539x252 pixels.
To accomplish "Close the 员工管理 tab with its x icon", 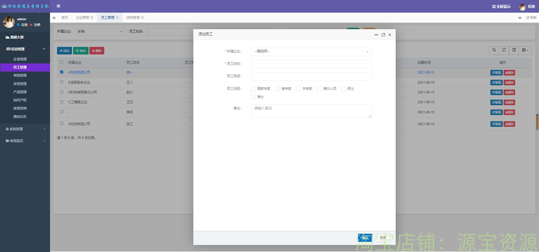I will click(x=117, y=18).
